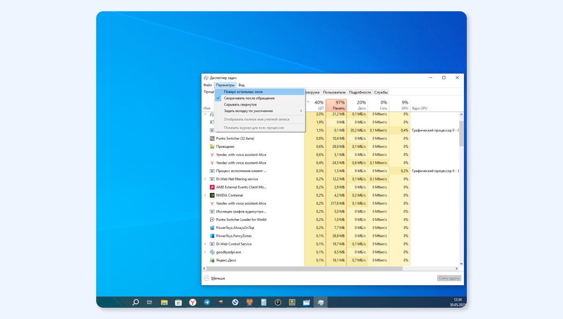Viewport: 563px width, 319px height.
Task: Switch to the Службы tab
Action: (381, 92)
